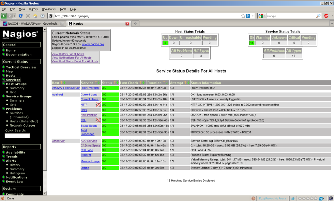This screenshot has height=201, width=334.
Task: Open the www.nagios.org link
Action: [x=93, y=44]
